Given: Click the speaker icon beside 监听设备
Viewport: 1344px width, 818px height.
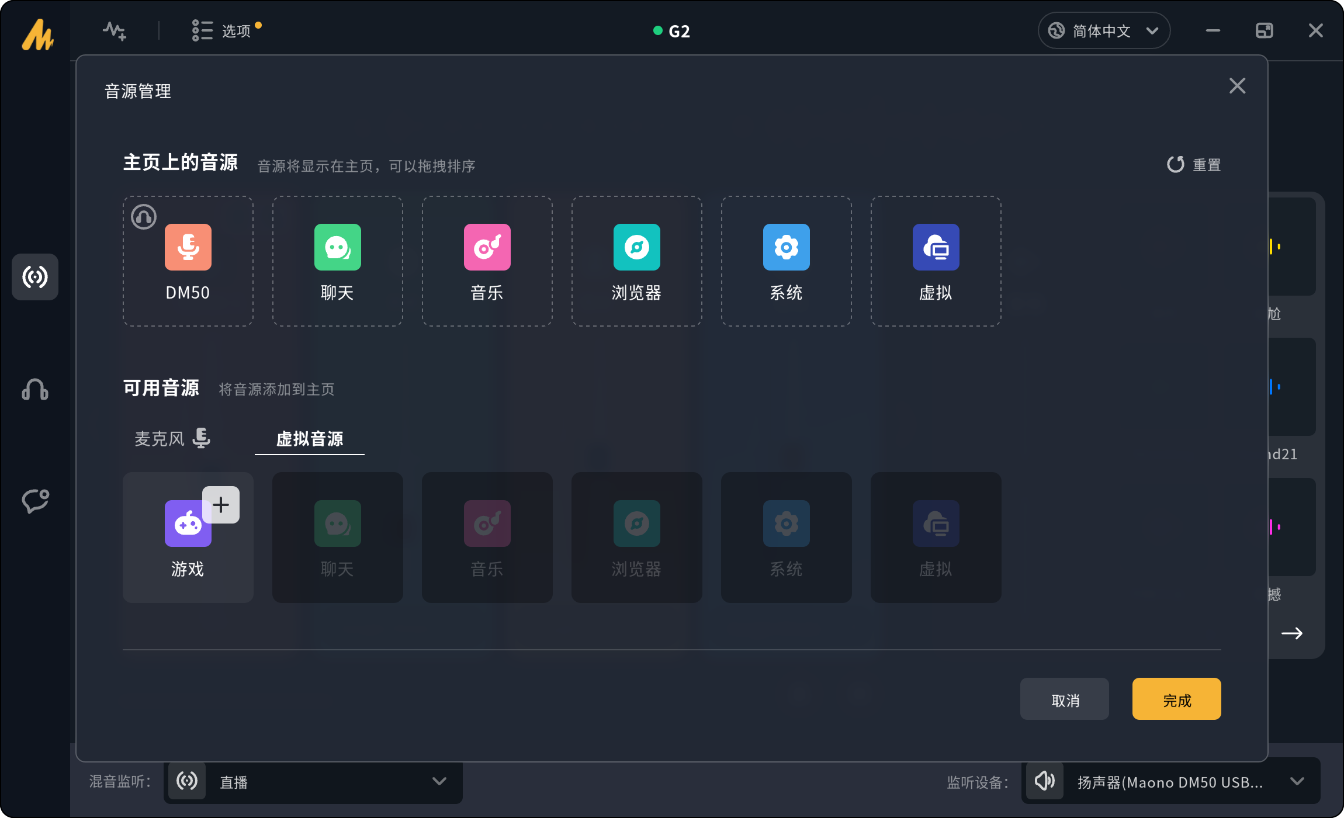Looking at the screenshot, I should tap(1044, 781).
